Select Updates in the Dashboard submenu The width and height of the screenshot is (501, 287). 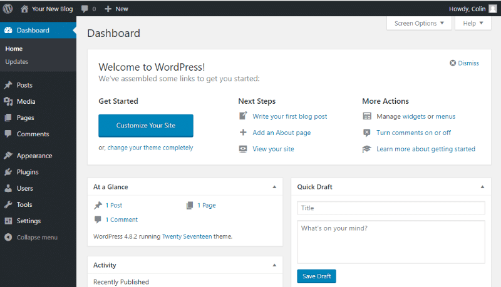(16, 61)
